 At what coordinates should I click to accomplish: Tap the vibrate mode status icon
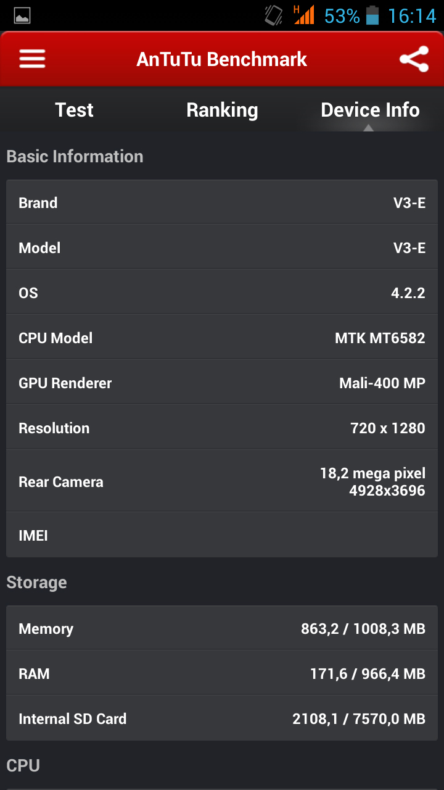[x=273, y=15]
